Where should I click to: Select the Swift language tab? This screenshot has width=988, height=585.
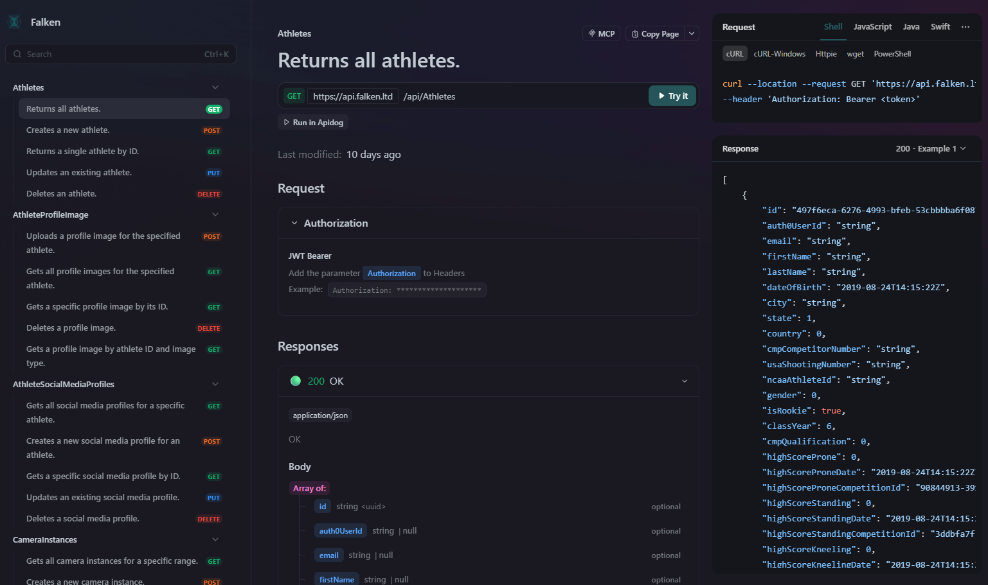940,27
